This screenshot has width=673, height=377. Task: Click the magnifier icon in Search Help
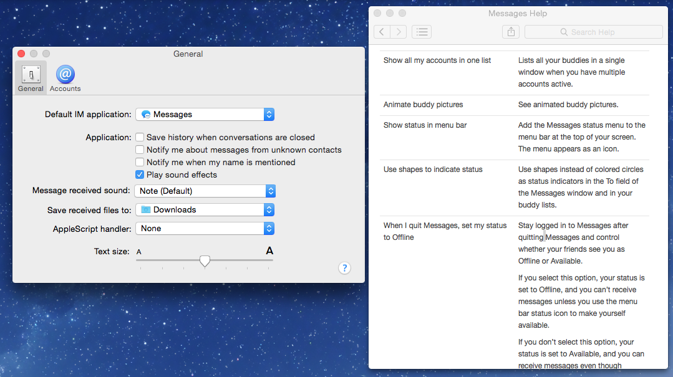pos(564,32)
